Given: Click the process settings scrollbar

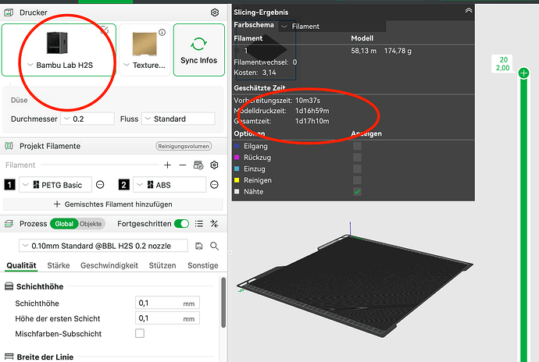Looking at the screenshot, I should coord(223,302).
